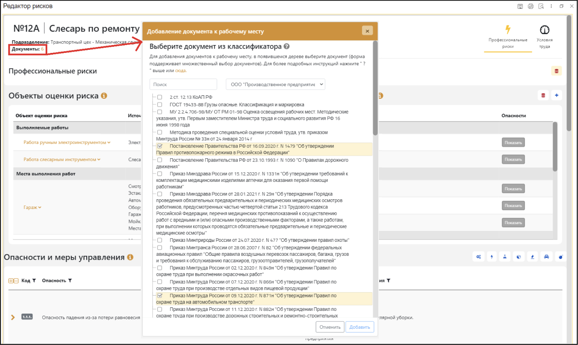
Task: Click 'Опасность падения из-за потери равновесия' text
Action: pyautogui.click(x=91, y=317)
